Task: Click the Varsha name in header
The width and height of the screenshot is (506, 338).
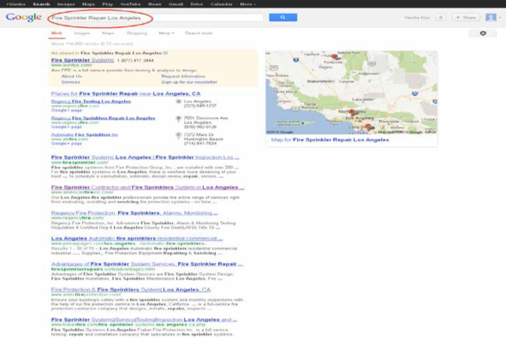Action: coord(417,17)
